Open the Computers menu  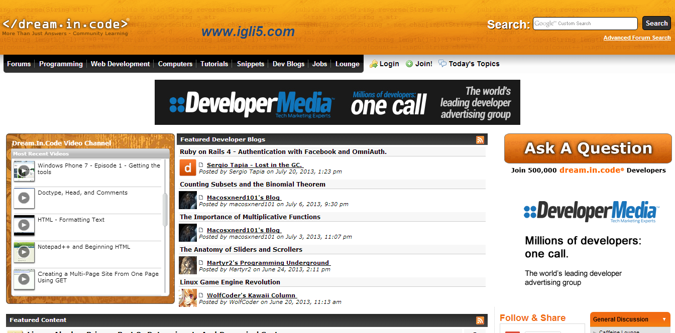(175, 64)
